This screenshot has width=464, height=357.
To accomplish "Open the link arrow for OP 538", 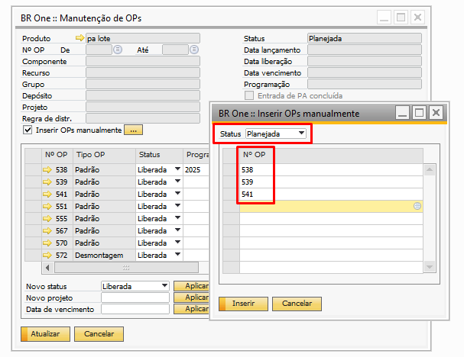I will click(x=48, y=169).
